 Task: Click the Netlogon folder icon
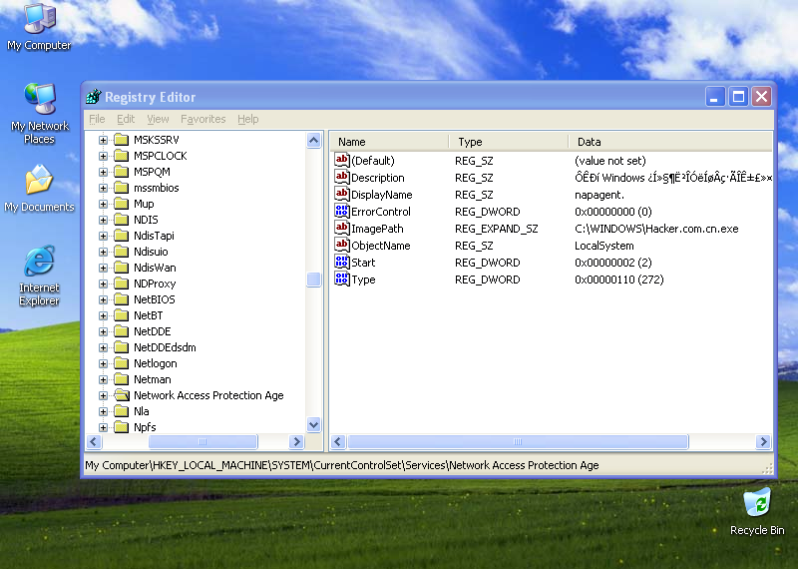(x=121, y=363)
